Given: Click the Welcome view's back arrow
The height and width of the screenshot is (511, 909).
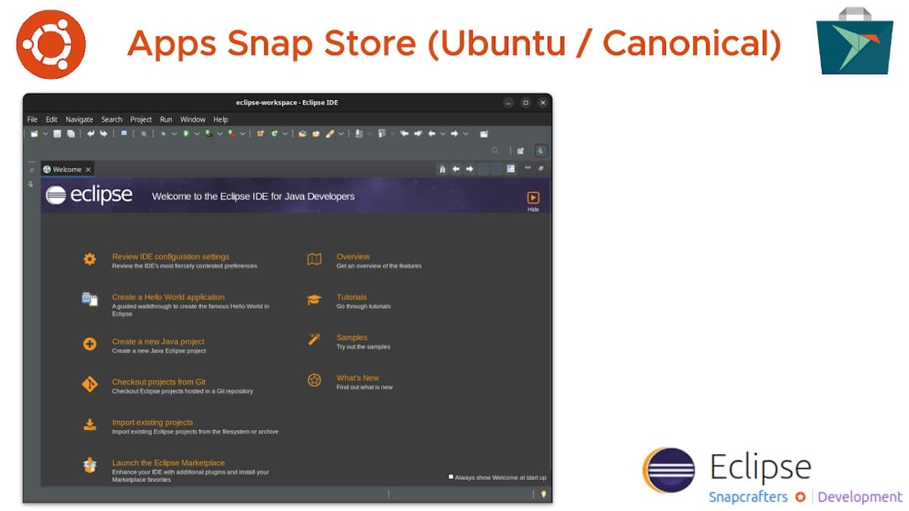Looking at the screenshot, I should (456, 169).
